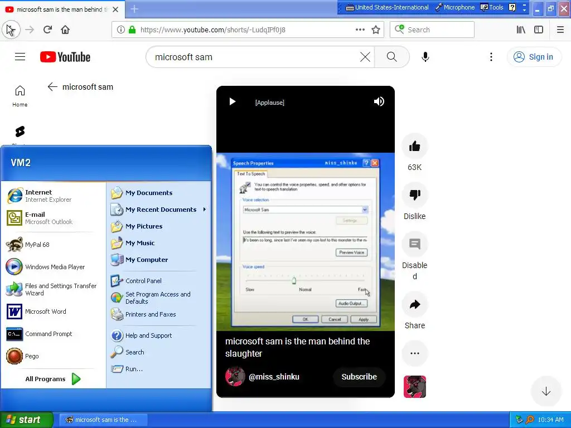Open the Home item in the YouTube sidebar
This screenshot has width=571, height=428.
pyautogui.click(x=20, y=96)
